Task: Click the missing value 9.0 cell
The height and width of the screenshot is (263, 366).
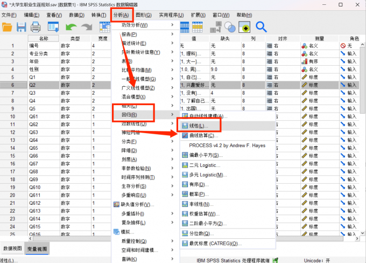Action: click(x=225, y=70)
